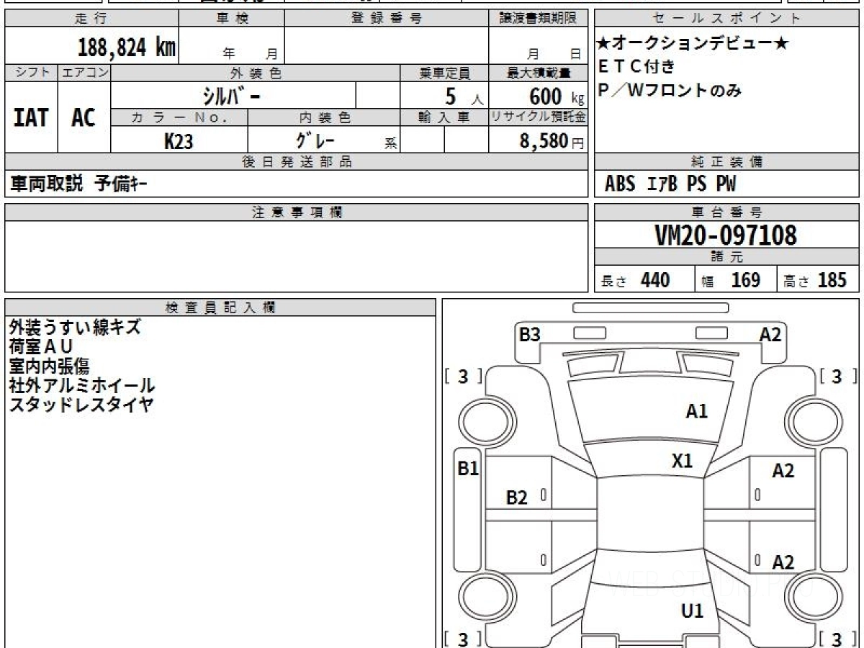Click the AC air conditioner value

[x=84, y=117]
